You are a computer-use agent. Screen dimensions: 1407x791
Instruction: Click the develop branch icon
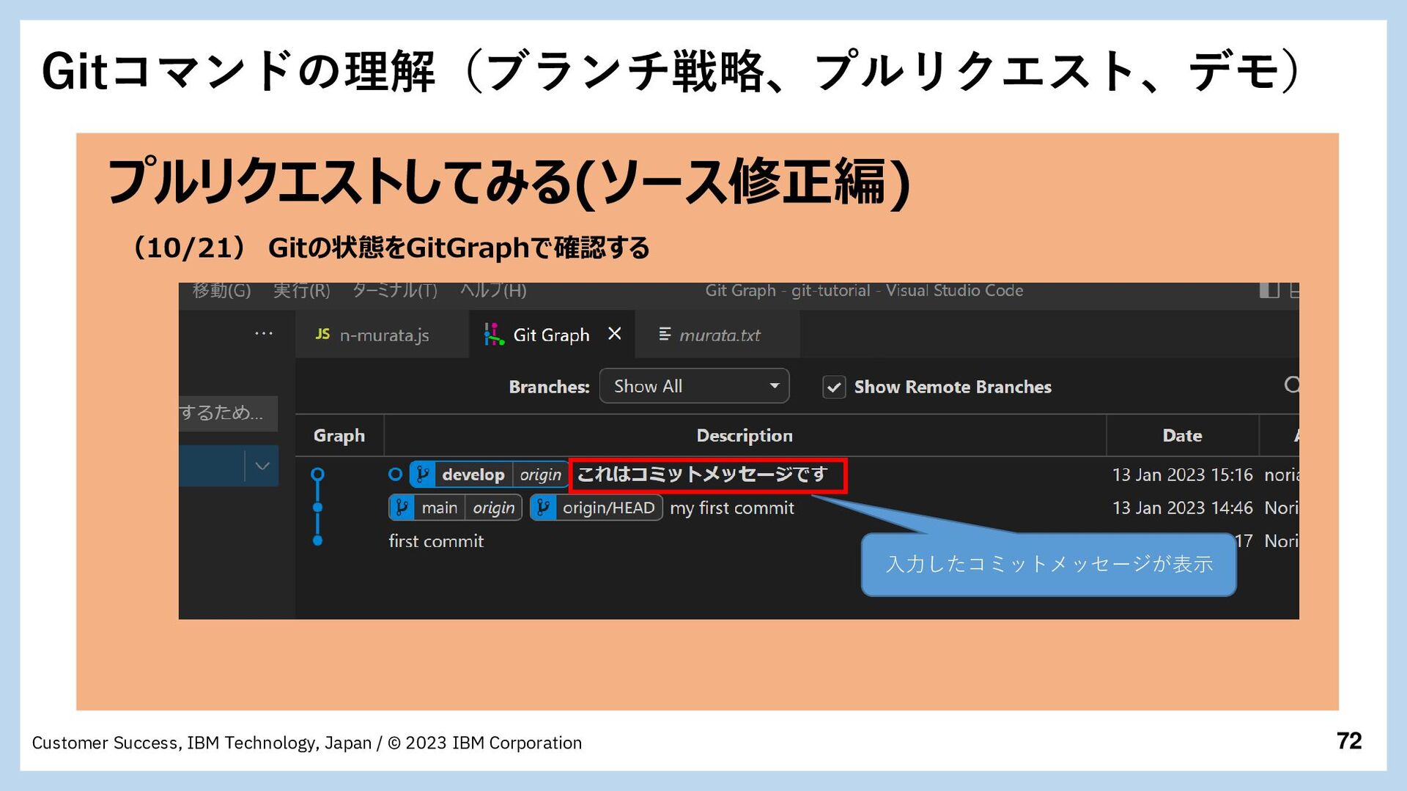(x=423, y=475)
